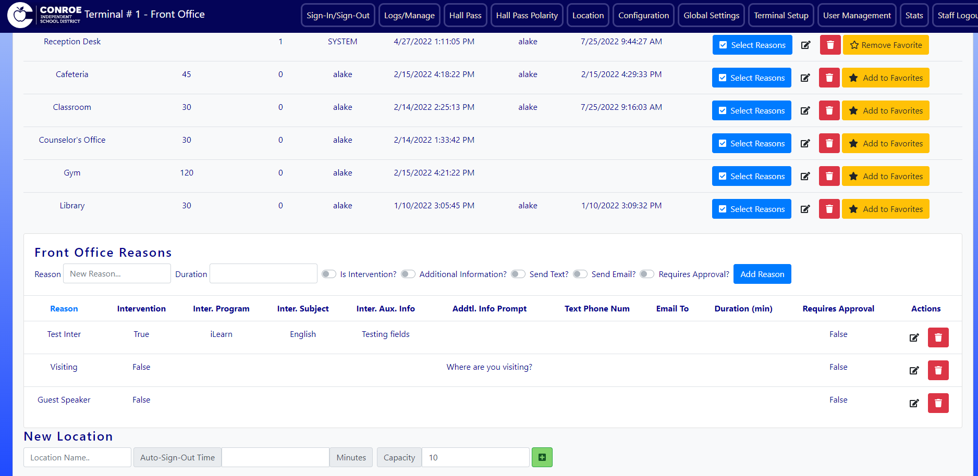Add Counselor's Office to favorites
Viewport: 978px width, 476px height.
[885, 143]
